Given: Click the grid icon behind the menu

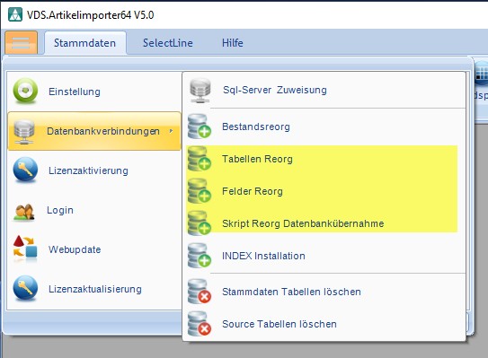Looking at the screenshot, I should pos(482,74).
